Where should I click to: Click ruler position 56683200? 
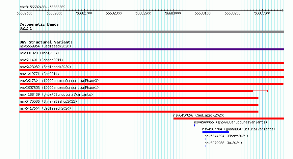(232, 13)
